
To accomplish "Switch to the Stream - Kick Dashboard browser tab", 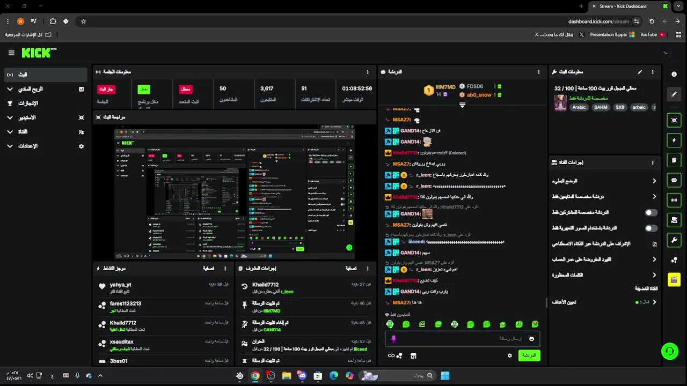I will click(631, 6).
